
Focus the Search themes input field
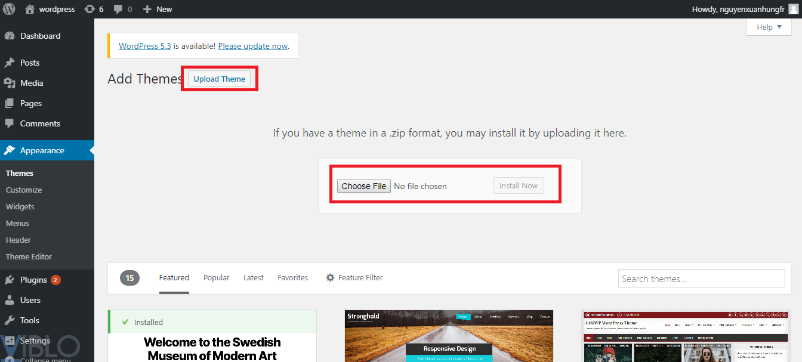click(702, 279)
